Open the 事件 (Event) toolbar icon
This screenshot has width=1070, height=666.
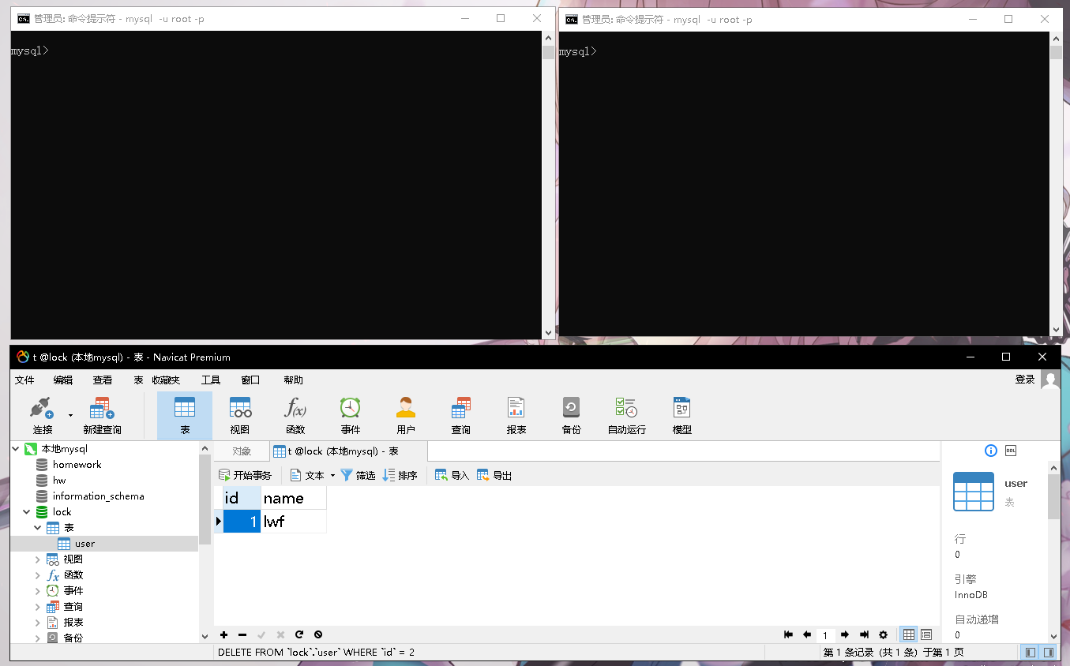pyautogui.click(x=351, y=415)
